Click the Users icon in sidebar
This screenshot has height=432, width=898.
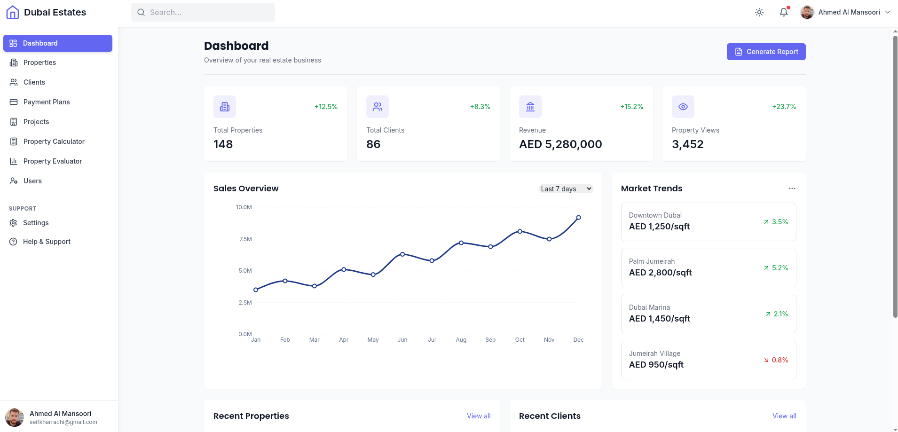pyautogui.click(x=14, y=181)
